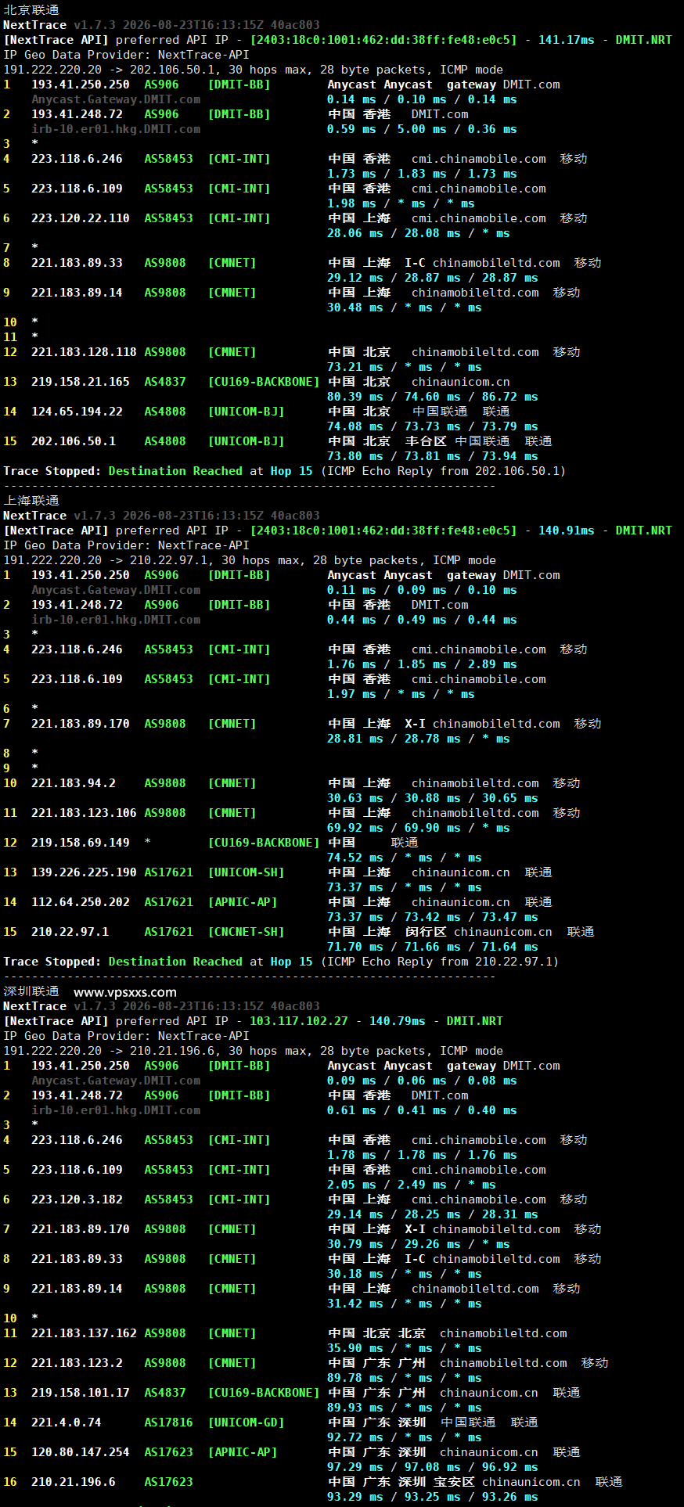The height and width of the screenshot is (1507, 684).
Task: Select hop IP 221.183.137.162
Action: [84, 1333]
